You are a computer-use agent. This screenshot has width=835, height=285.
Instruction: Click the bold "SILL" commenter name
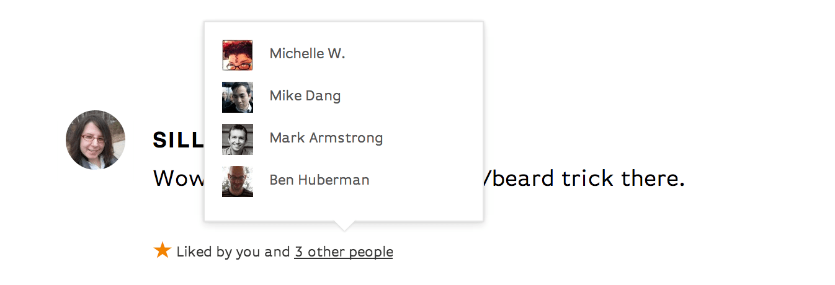[178, 141]
